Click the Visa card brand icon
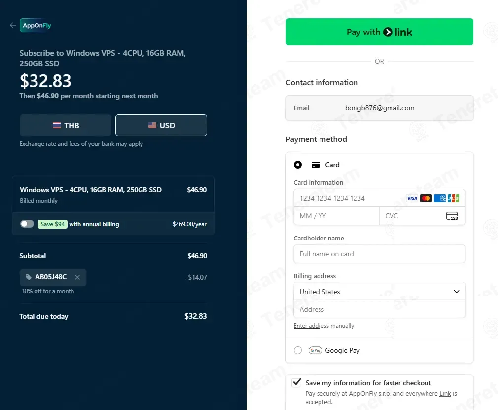Viewport: 498px width, 410px height. pos(412,198)
